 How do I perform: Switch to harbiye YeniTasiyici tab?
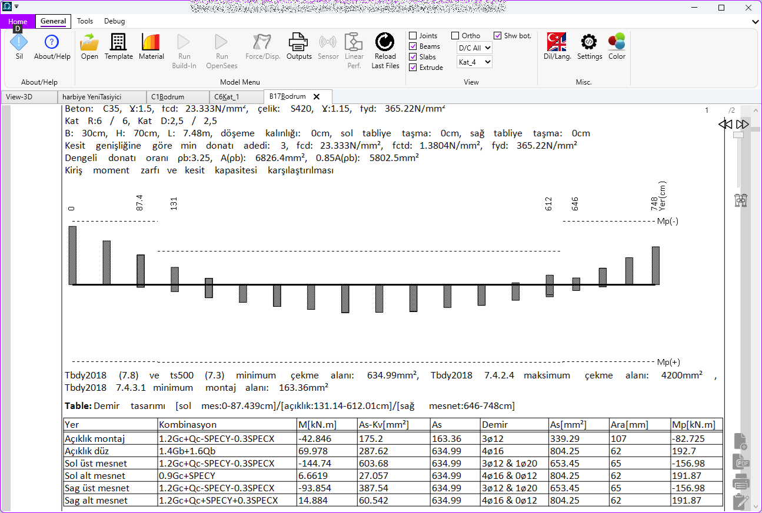click(x=102, y=97)
